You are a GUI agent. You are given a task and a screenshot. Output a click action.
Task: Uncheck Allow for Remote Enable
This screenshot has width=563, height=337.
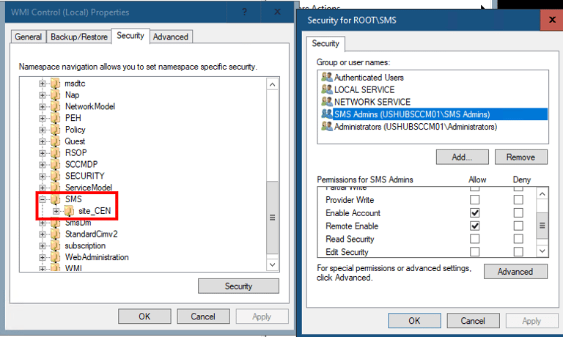coord(475,226)
